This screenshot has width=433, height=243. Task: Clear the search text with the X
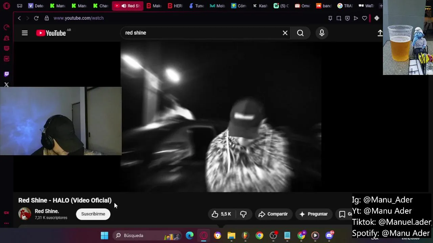pyautogui.click(x=285, y=33)
